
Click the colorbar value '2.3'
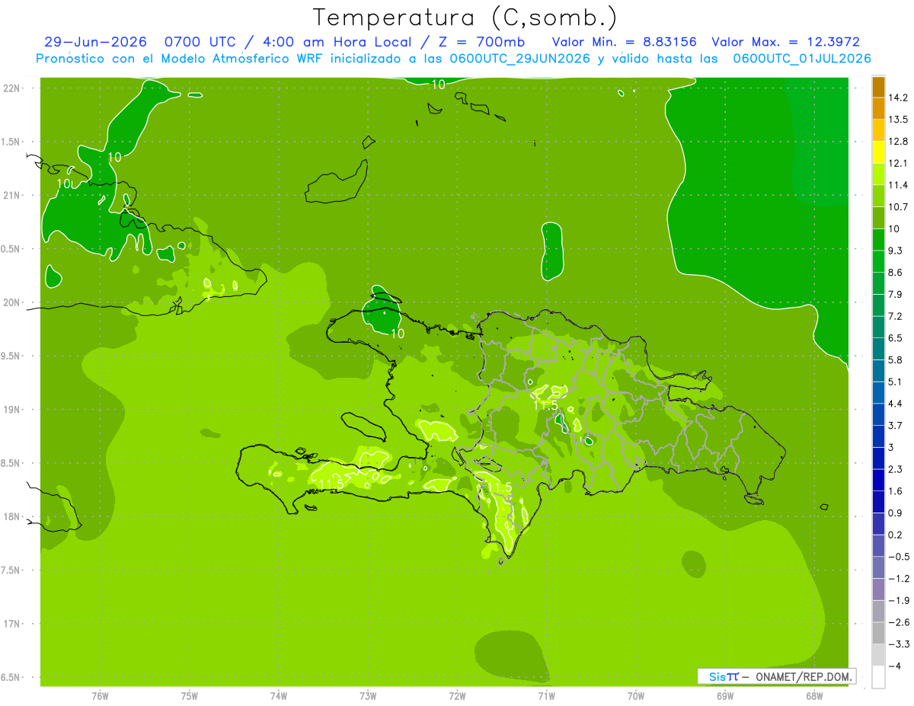coord(896,469)
